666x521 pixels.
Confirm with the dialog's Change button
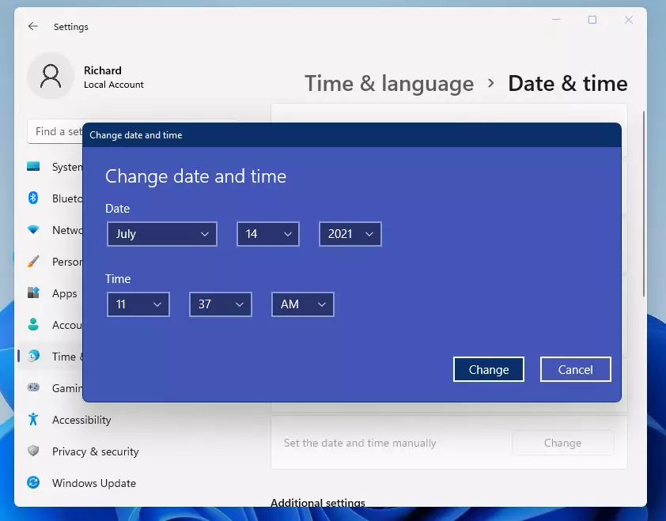pos(489,369)
